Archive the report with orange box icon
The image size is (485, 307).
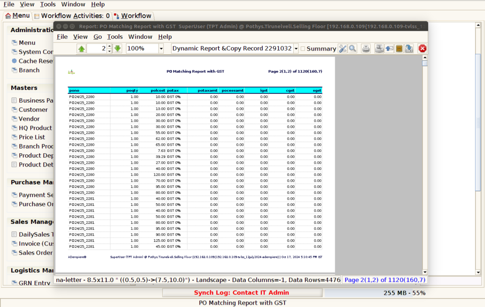(x=399, y=49)
